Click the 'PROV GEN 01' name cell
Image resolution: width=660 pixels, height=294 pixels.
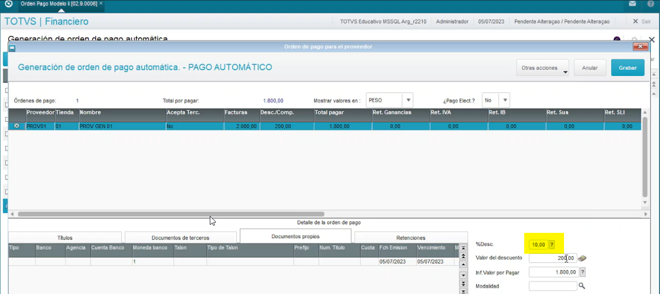pos(122,126)
